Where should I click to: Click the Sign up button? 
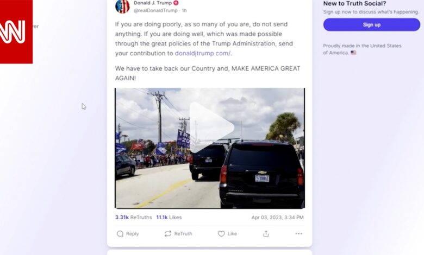[x=371, y=24]
